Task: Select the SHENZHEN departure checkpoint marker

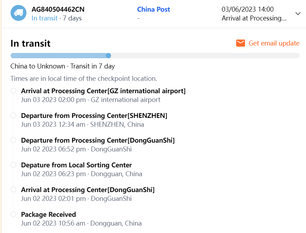Action: coord(13,115)
